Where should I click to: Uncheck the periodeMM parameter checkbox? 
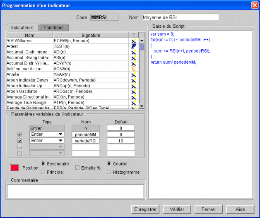pos(20,134)
